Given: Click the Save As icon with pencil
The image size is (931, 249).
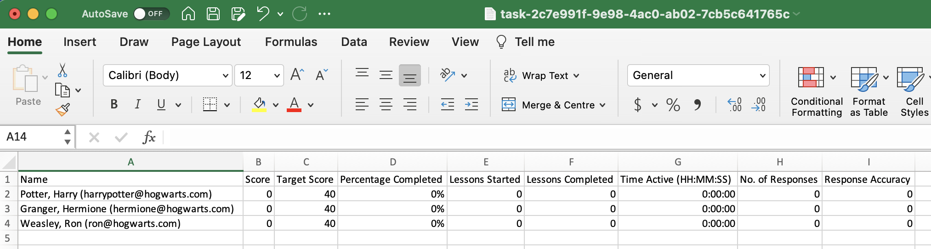Looking at the screenshot, I should (238, 14).
